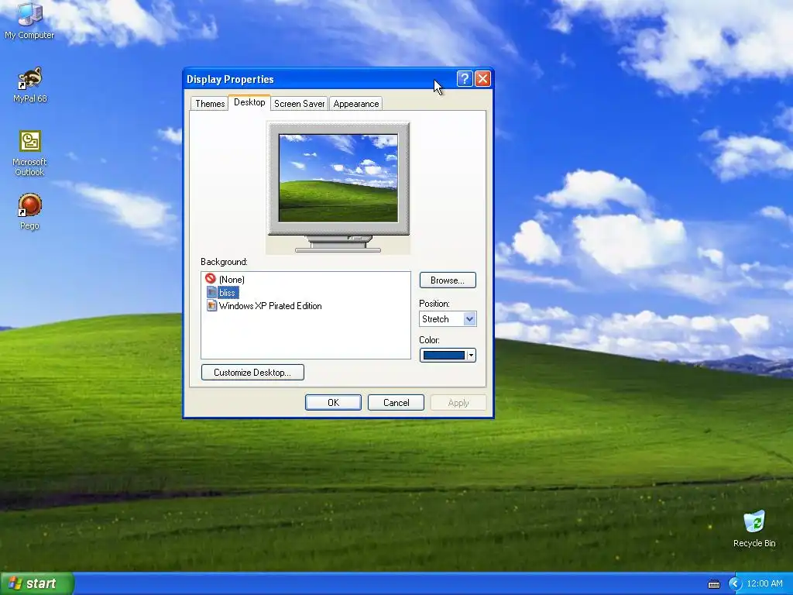
Task: Click the keyboard icon in the system tray
Action: 713,584
